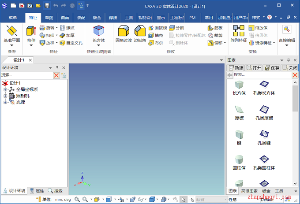This screenshot has width=300, height=204.
Task: Open the 镜像特征 dropdown arrow
Action: [x=274, y=43]
